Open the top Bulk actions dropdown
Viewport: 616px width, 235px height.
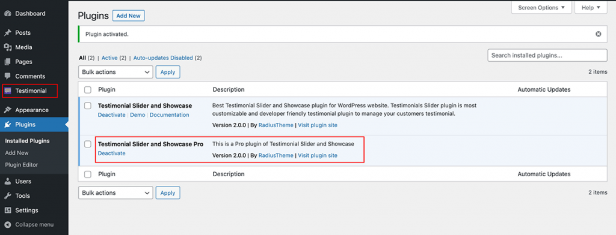click(x=115, y=72)
